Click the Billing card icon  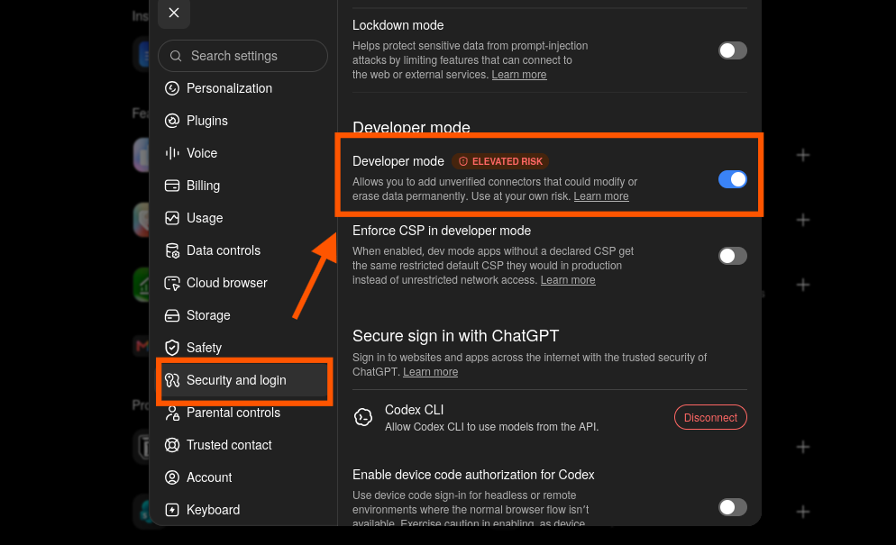click(x=172, y=186)
